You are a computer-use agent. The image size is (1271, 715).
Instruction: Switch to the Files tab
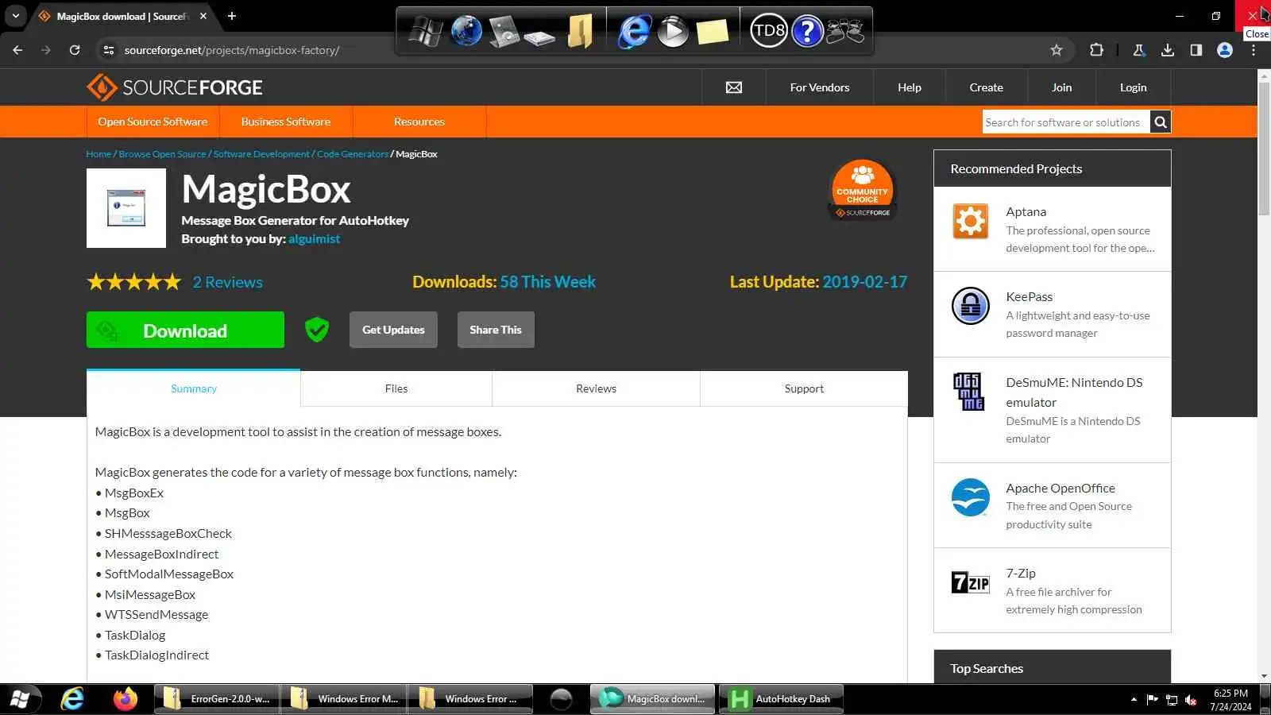coord(396,388)
